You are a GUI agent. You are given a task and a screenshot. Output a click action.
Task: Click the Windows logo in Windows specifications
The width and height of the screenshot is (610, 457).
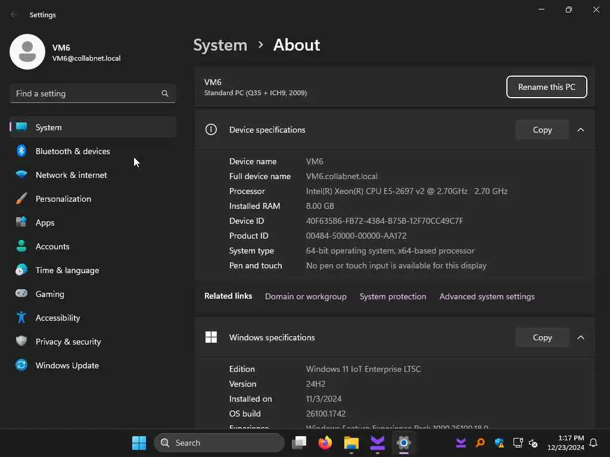(x=211, y=337)
